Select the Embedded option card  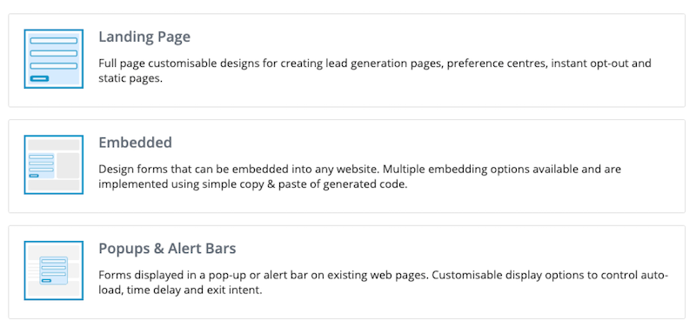coord(346,166)
